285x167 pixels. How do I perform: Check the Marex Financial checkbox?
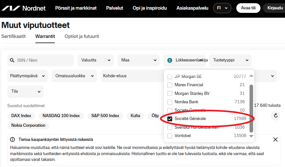(170, 85)
